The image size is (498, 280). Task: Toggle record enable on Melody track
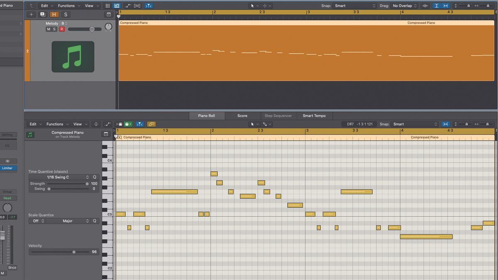coord(62,29)
